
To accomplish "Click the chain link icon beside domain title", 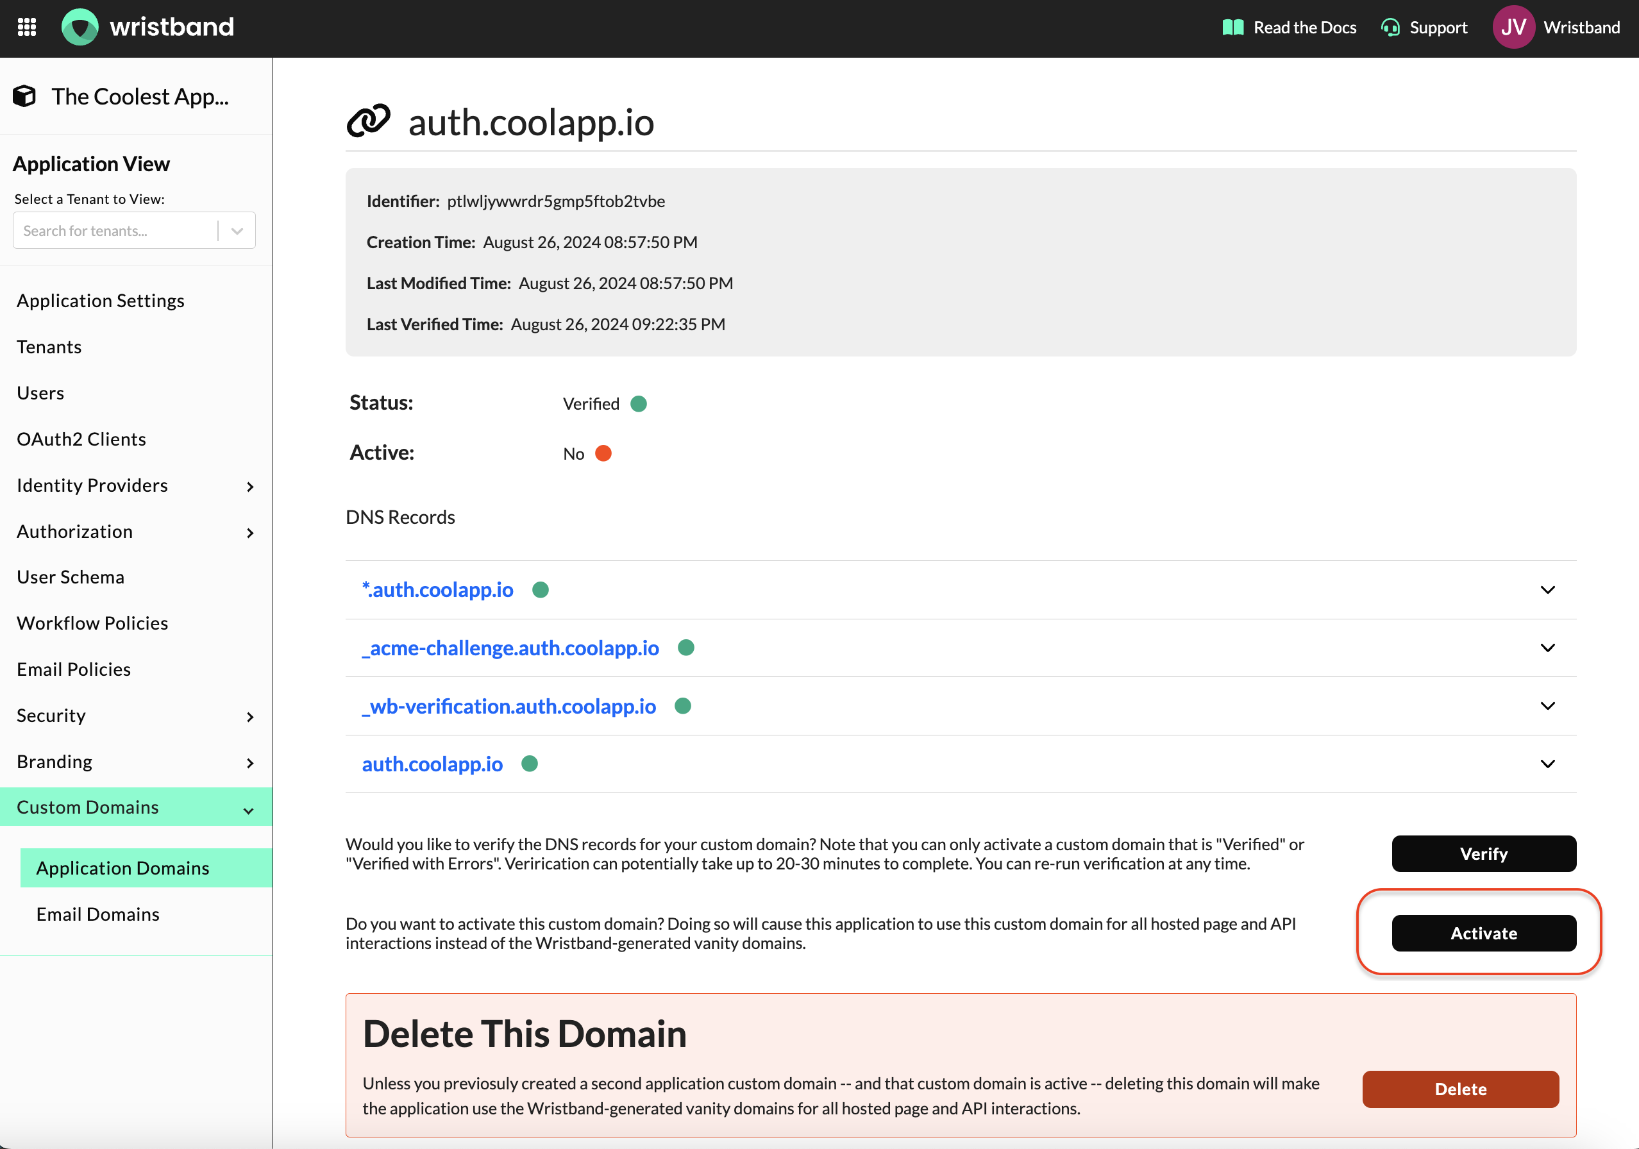I will tap(368, 121).
